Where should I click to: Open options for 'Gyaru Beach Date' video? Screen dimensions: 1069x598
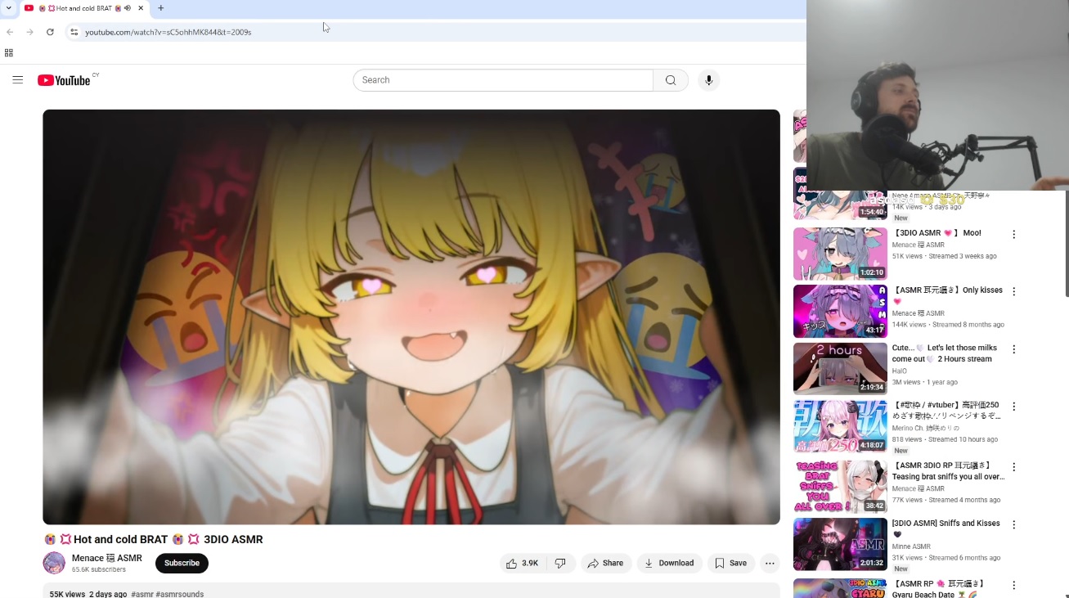point(1013,585)
